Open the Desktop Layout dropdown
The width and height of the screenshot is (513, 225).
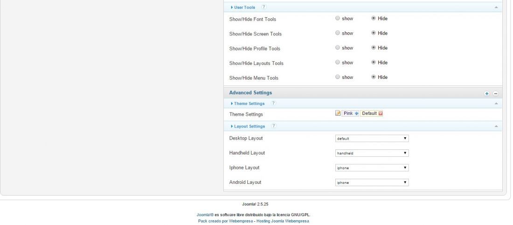372,139
